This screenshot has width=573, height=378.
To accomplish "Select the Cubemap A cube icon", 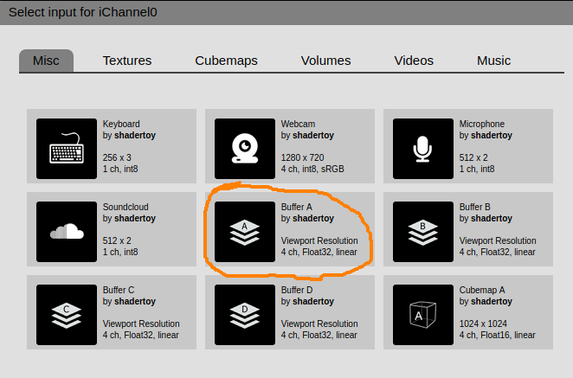I will pyautogui.click(x=423, y=315).
